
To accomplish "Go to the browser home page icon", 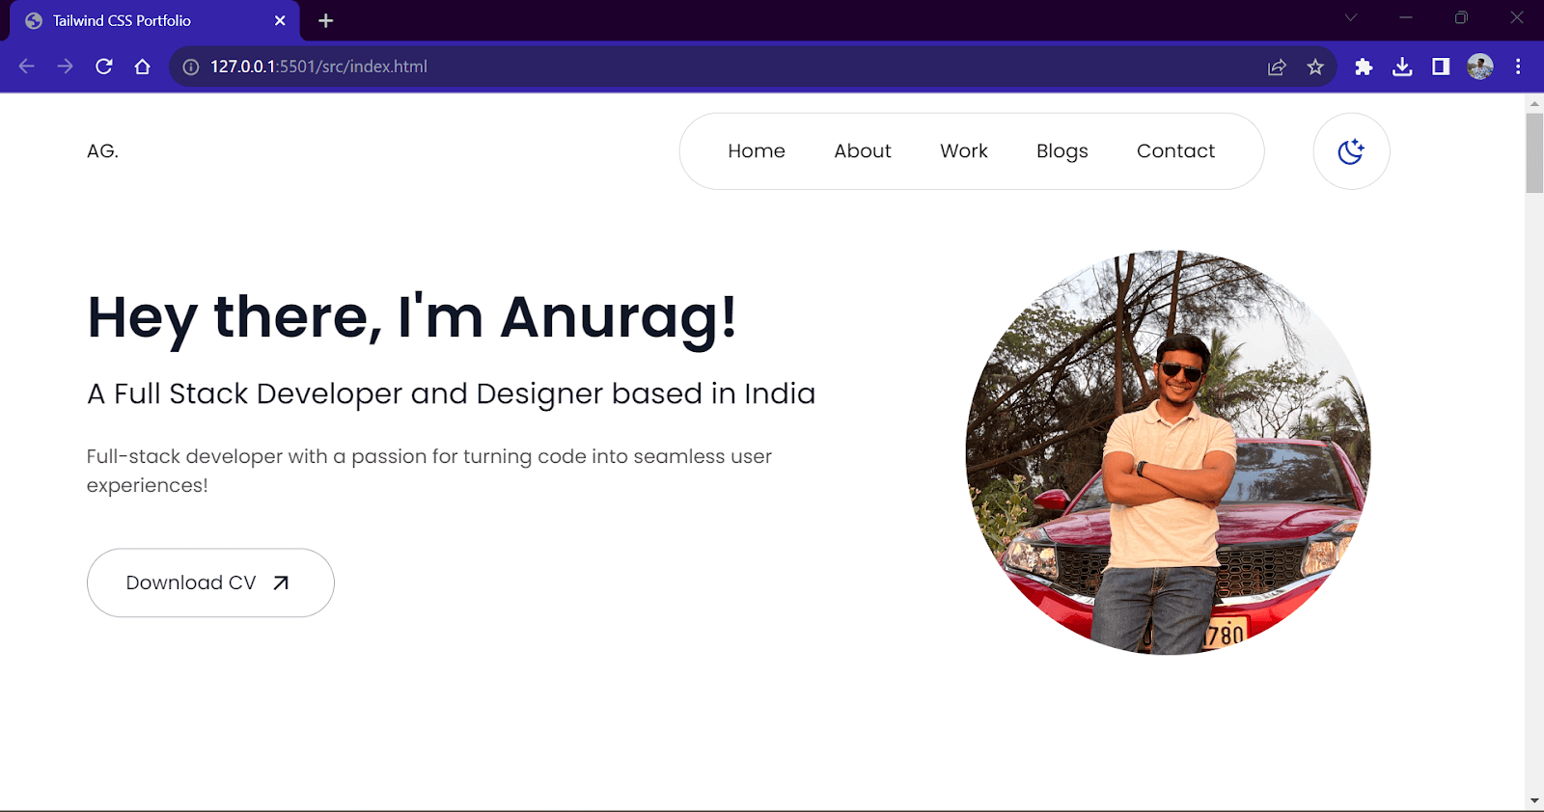I will coord(143,67).
